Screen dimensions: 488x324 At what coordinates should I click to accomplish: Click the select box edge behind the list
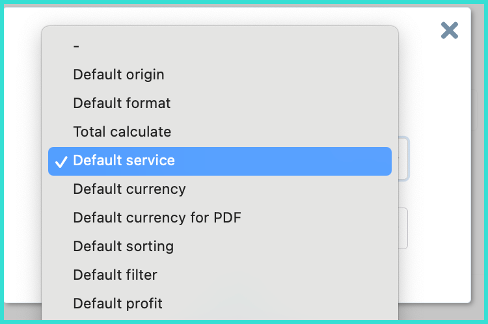[x=404, y=158]
